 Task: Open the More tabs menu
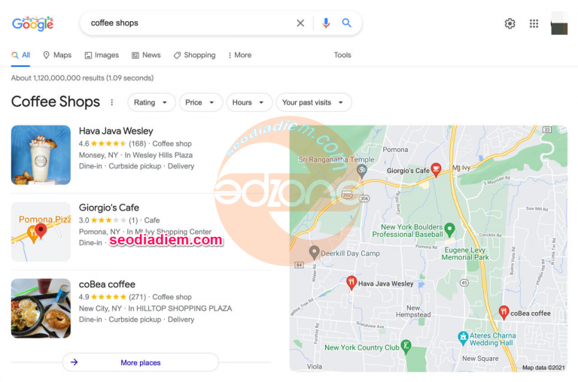(x=239, y=55)
